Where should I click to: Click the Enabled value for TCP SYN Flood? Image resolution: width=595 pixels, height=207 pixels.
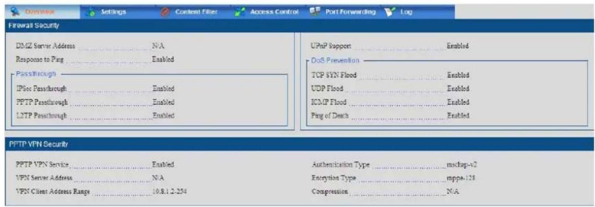pos(458,75)
